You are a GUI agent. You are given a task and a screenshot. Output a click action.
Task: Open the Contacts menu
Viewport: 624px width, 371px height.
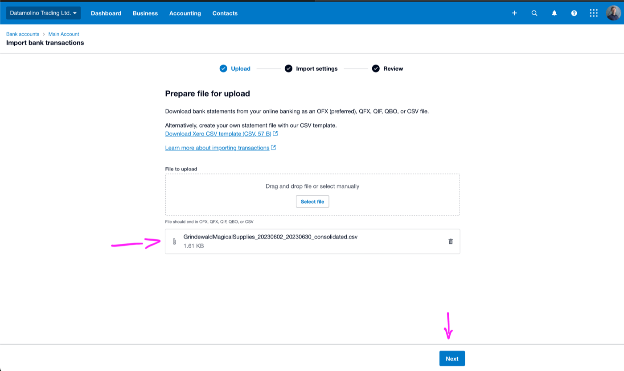[x=225, y=13]
